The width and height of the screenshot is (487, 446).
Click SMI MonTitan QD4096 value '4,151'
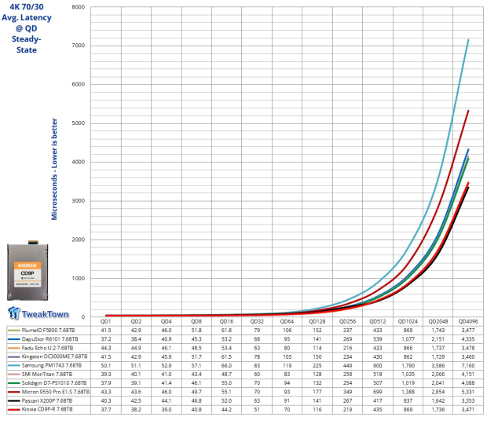point(468,375)
